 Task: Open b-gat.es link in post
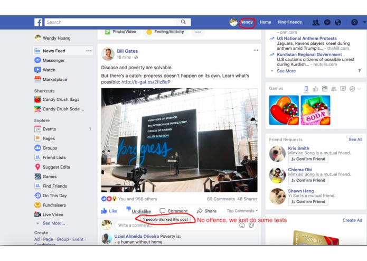(x=146, y=82)
